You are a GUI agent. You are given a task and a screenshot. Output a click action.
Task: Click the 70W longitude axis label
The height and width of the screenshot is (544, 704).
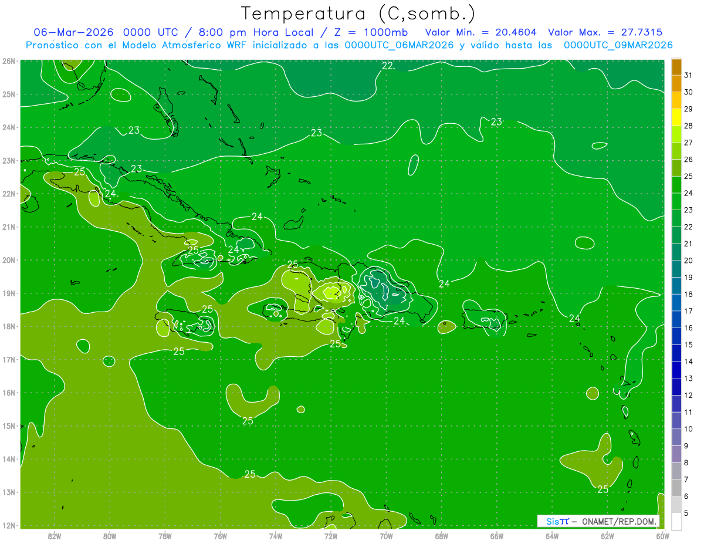click(386, 536)
